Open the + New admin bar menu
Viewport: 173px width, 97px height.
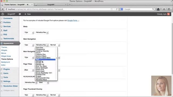click(28, 14)
